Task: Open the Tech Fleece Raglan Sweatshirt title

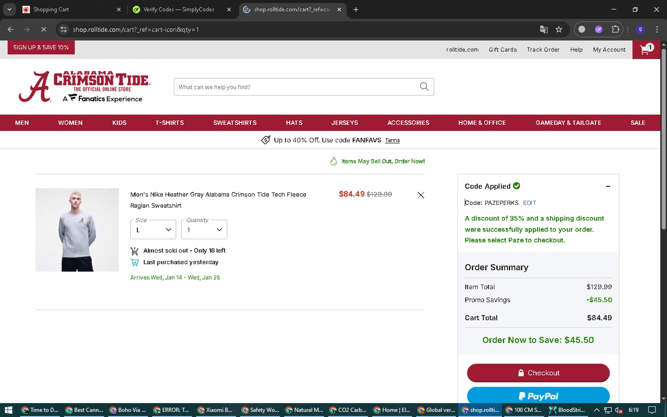Action: 218,200
